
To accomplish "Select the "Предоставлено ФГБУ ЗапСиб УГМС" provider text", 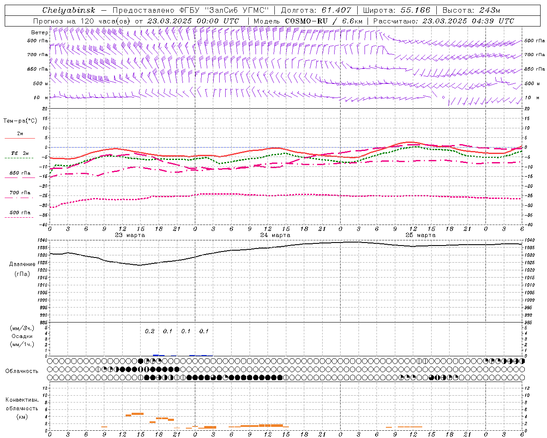I will coord(191,10).
